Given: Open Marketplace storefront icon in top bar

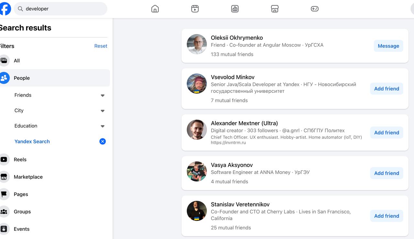Looking at the screenshot, I should (x=275, y=9).
